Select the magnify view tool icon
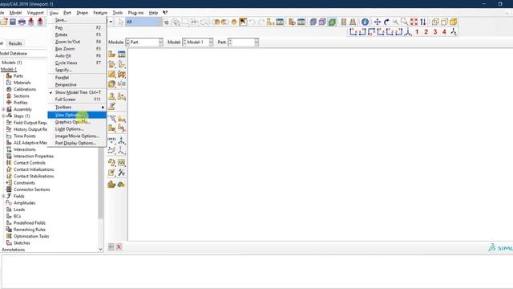The width and height of the screenshot is (513, 289). [x=395, y=22]
